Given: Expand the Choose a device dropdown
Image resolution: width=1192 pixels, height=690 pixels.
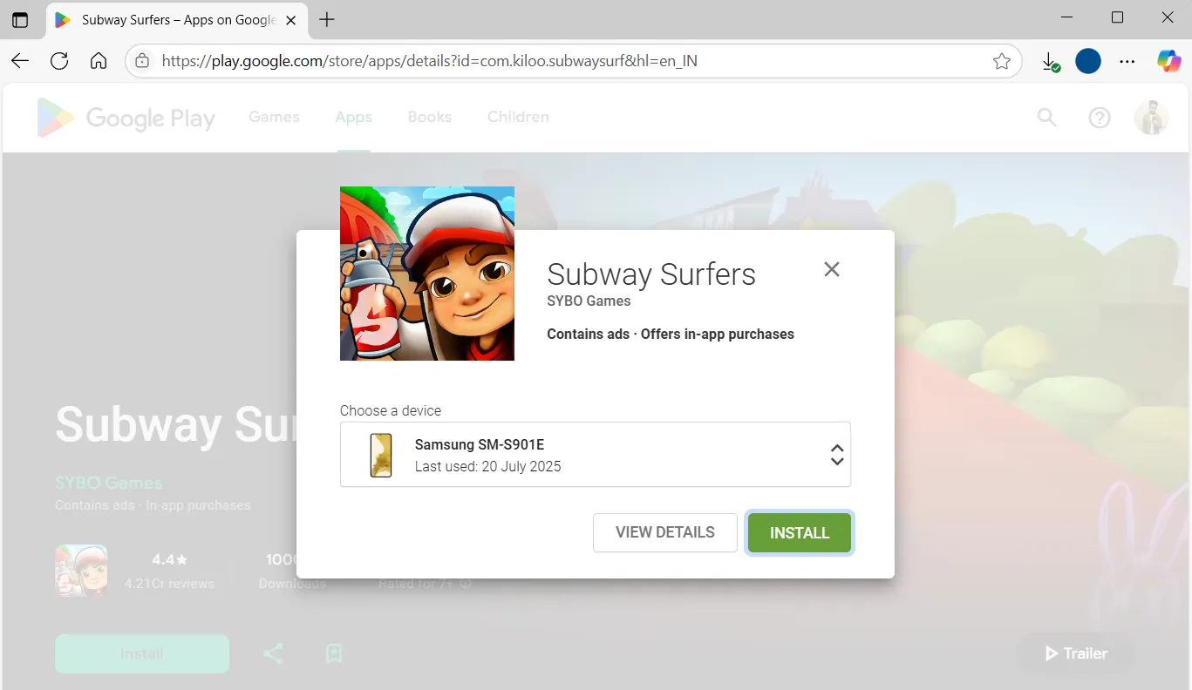Looking at the screenshot, I should click(836, 454).
